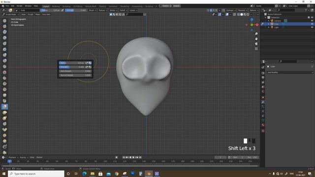The height and width of the screenshot is (177, 315).
Task: Open the Texture dropdown in header
Action: 103,10
